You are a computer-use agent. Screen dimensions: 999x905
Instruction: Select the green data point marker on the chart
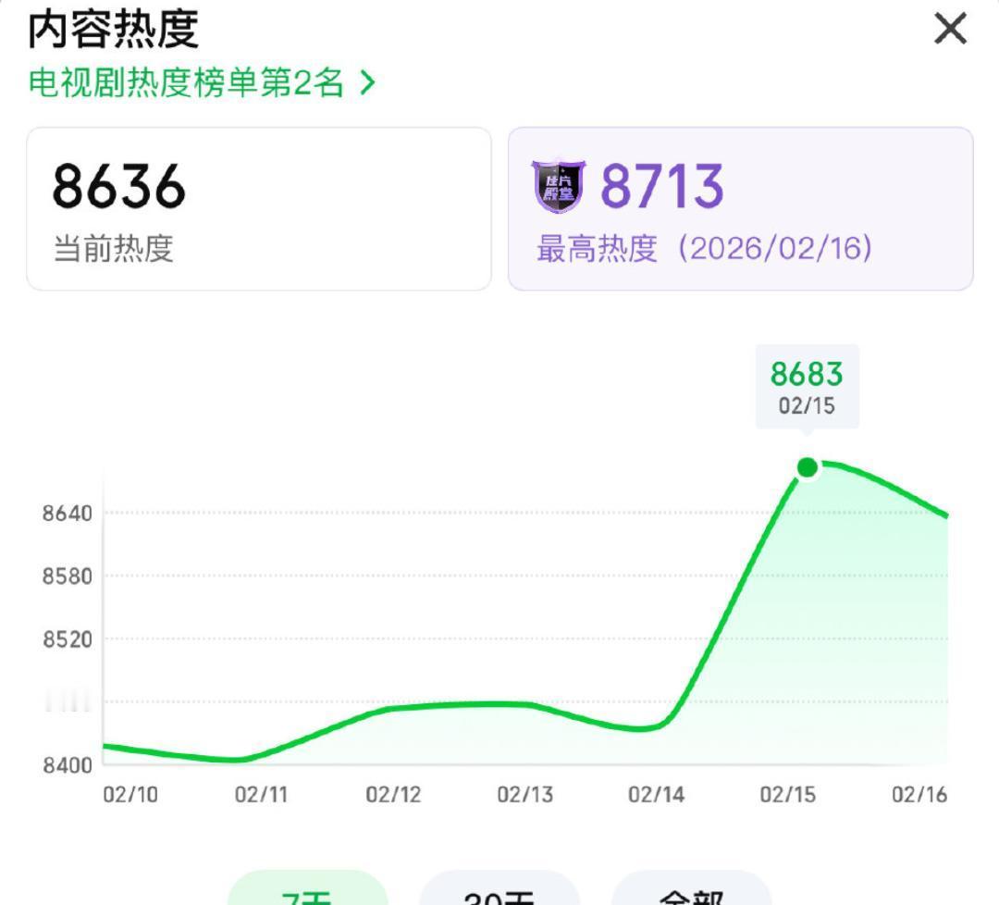click(808, 468)
